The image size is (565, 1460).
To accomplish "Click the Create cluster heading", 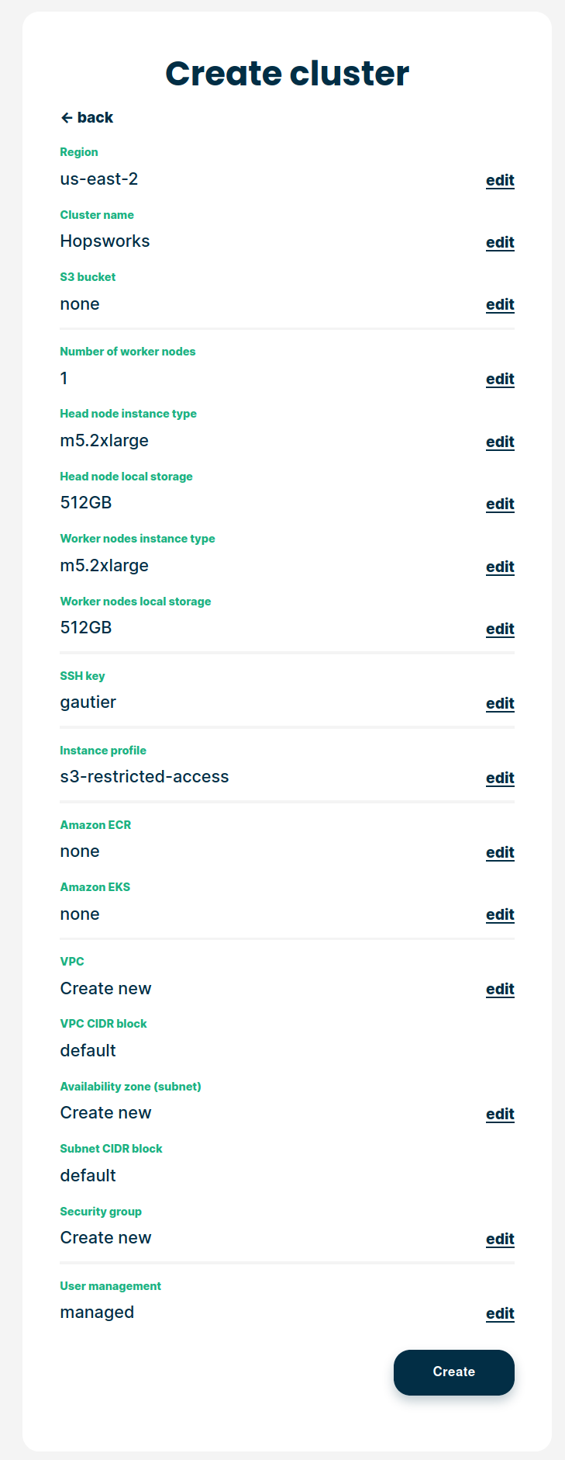I will point(287,74).
